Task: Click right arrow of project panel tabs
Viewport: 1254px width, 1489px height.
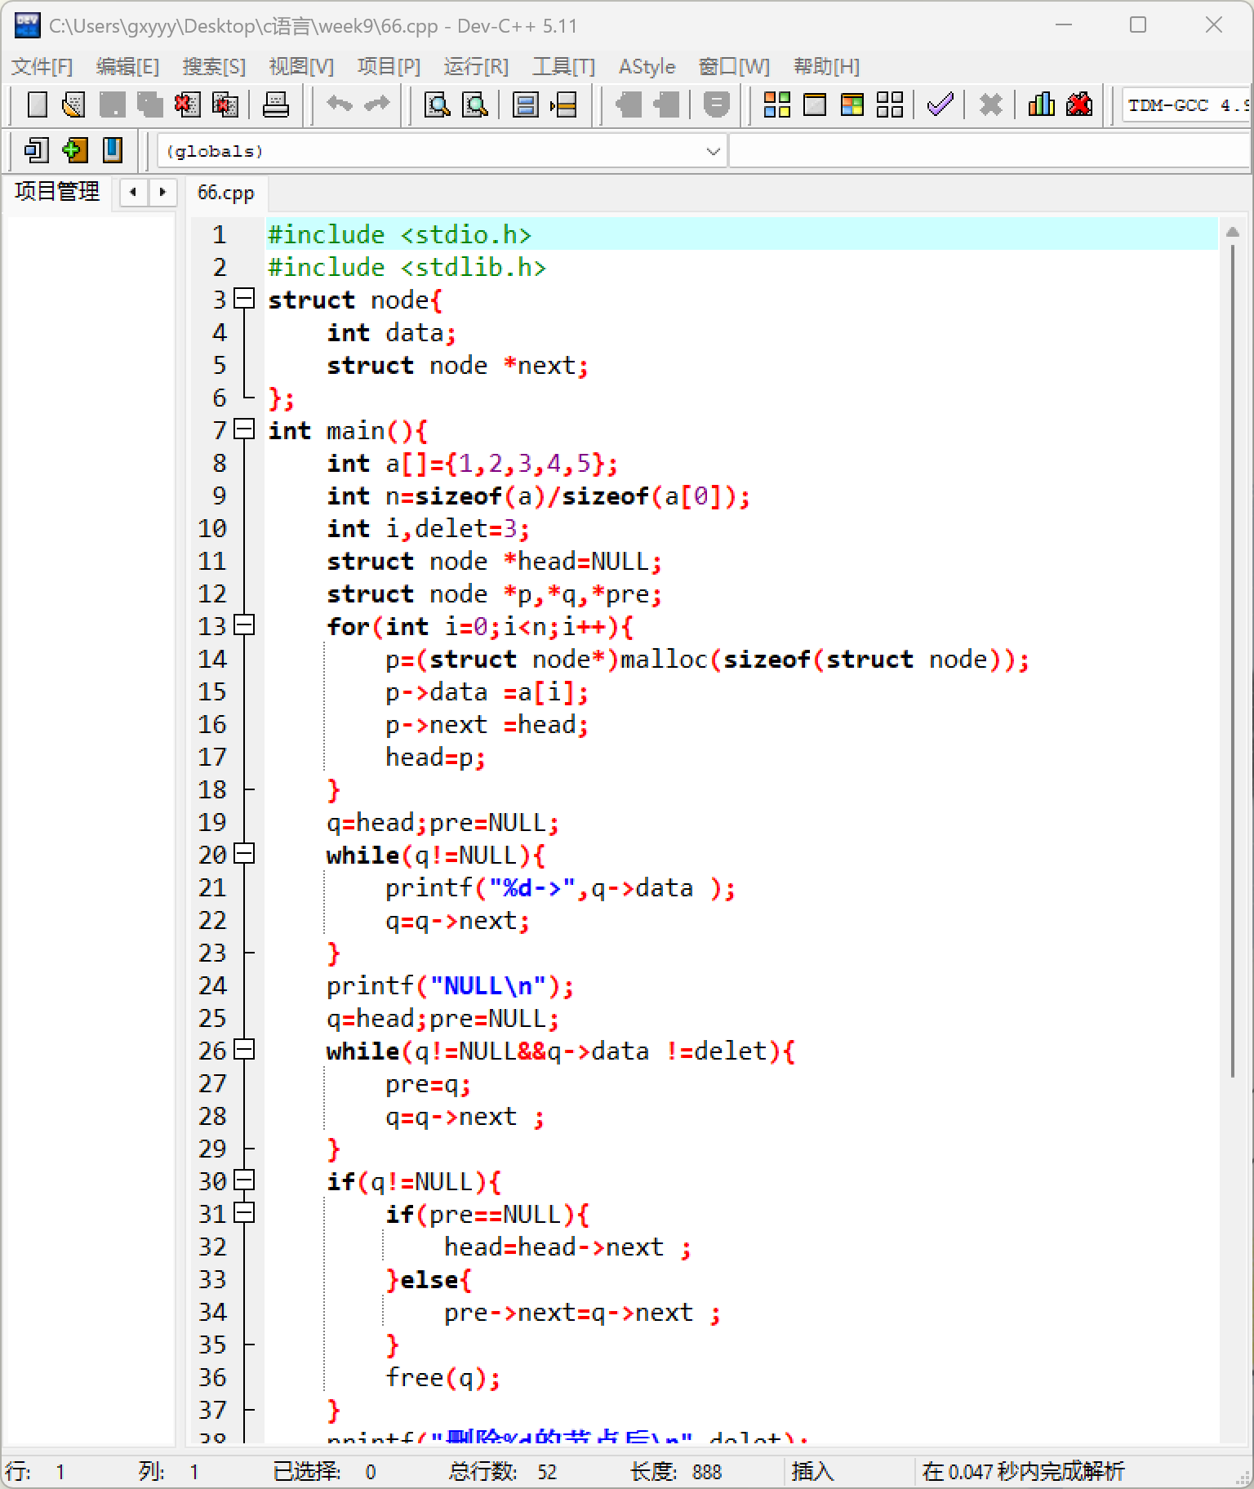Action: (162, 193)
